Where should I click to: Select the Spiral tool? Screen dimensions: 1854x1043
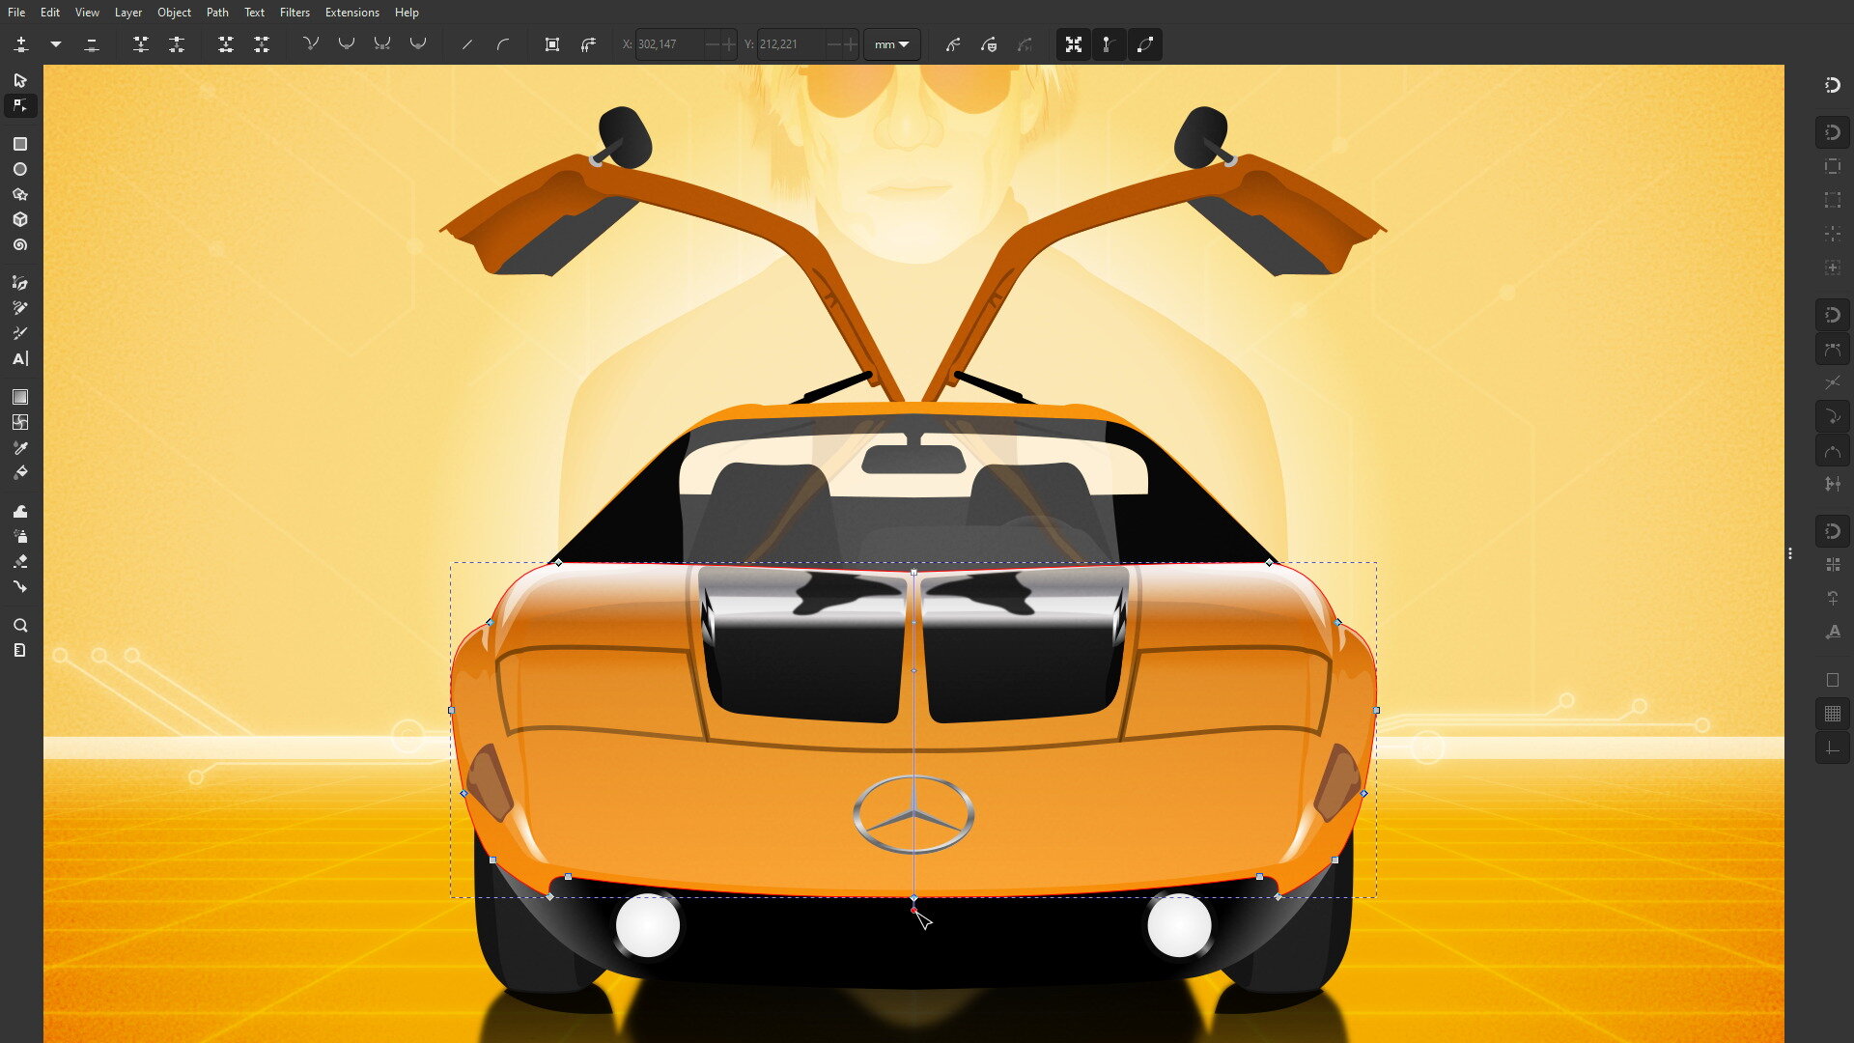pos(20,245)
